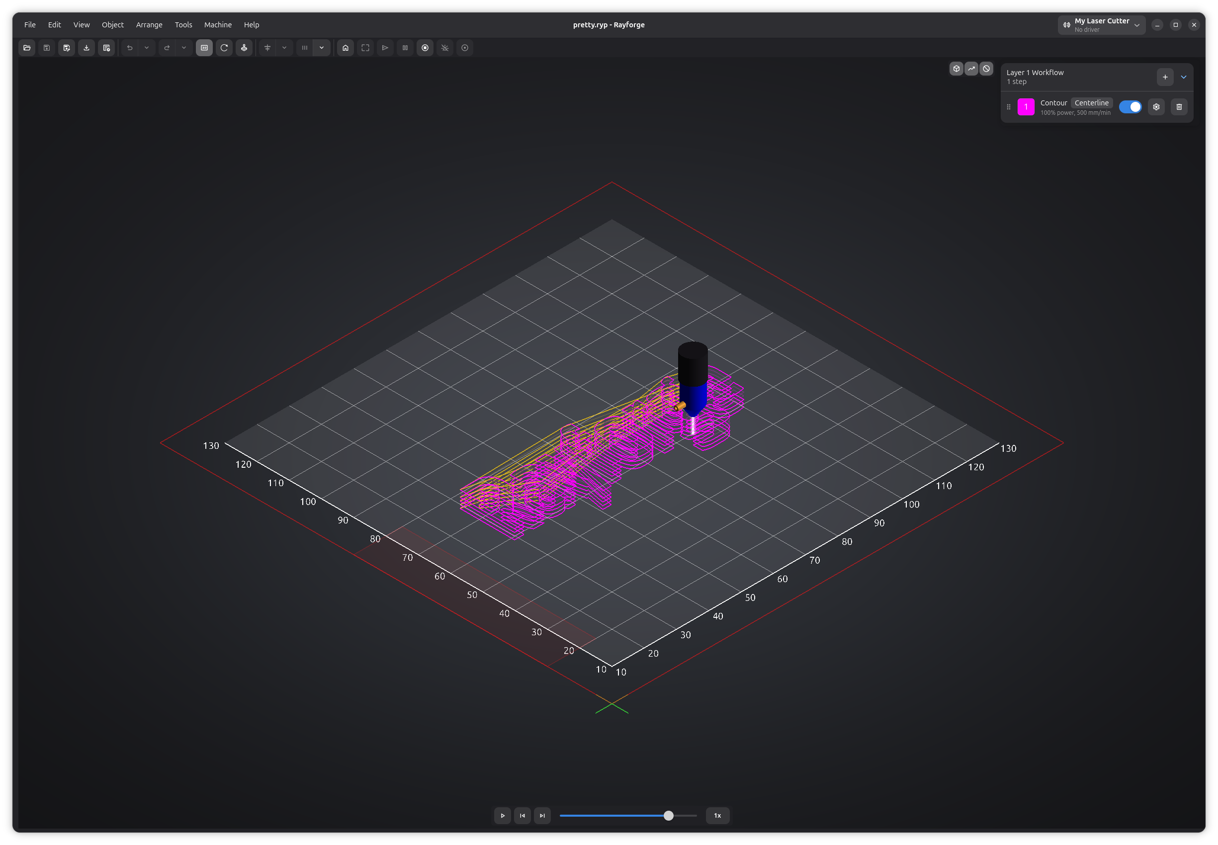Toggle 3D view mode in the toolbar
The image size is (1218, 845).
[x=204, y=48]
